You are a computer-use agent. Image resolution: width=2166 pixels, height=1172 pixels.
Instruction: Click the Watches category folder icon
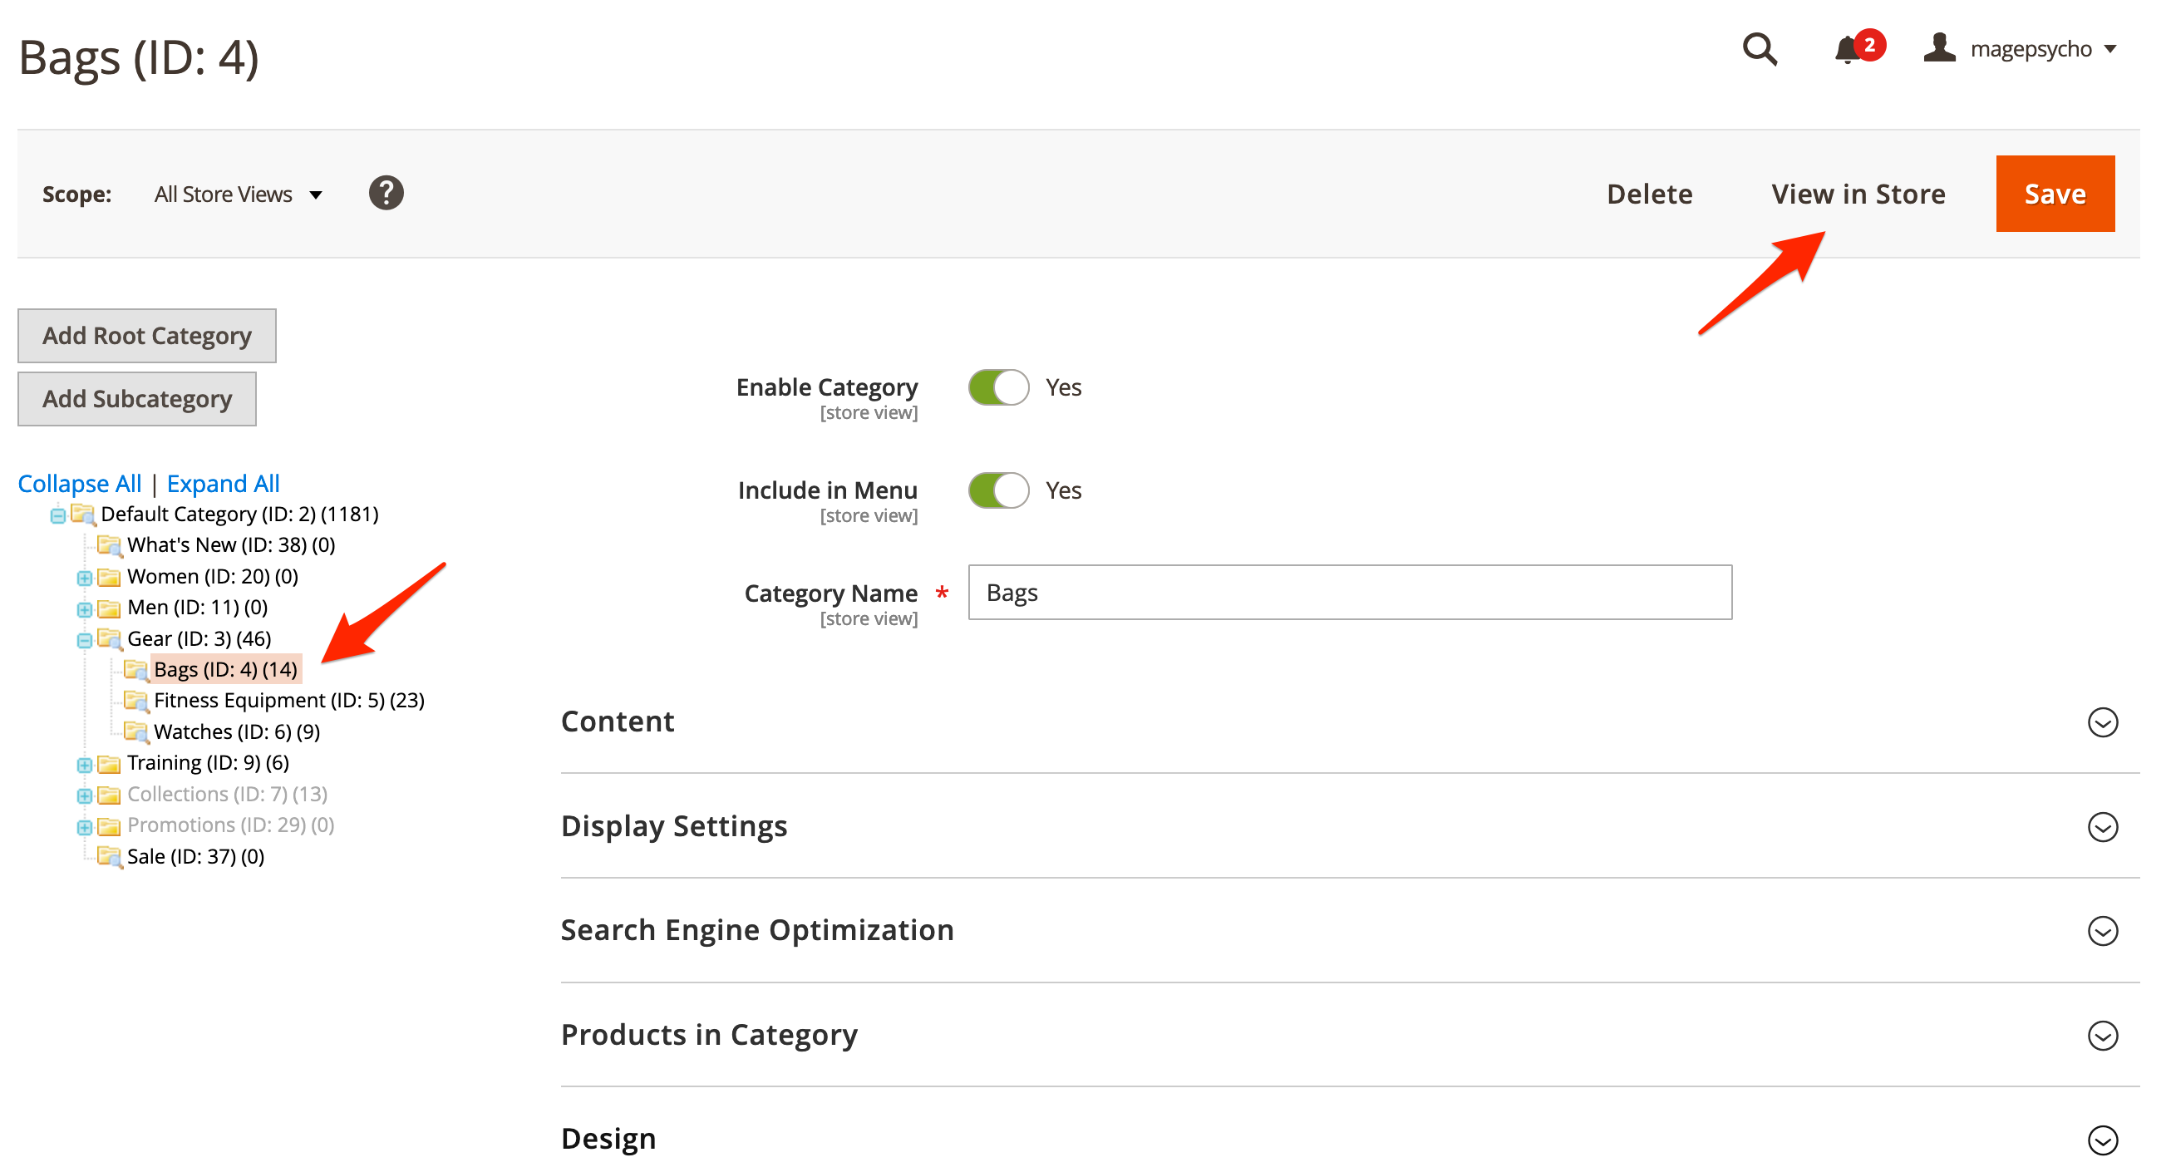click(135, 731)
